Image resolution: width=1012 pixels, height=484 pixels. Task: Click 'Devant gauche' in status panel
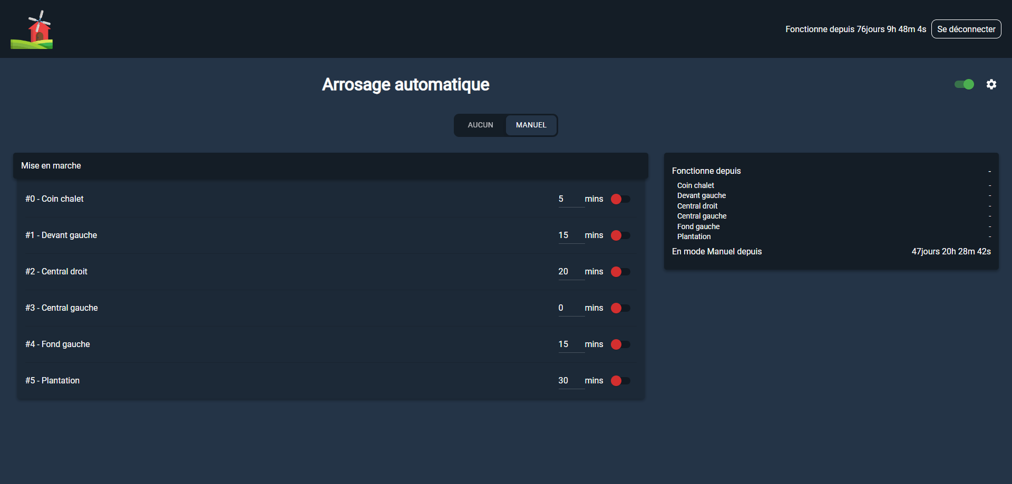[x=702, y=195]
